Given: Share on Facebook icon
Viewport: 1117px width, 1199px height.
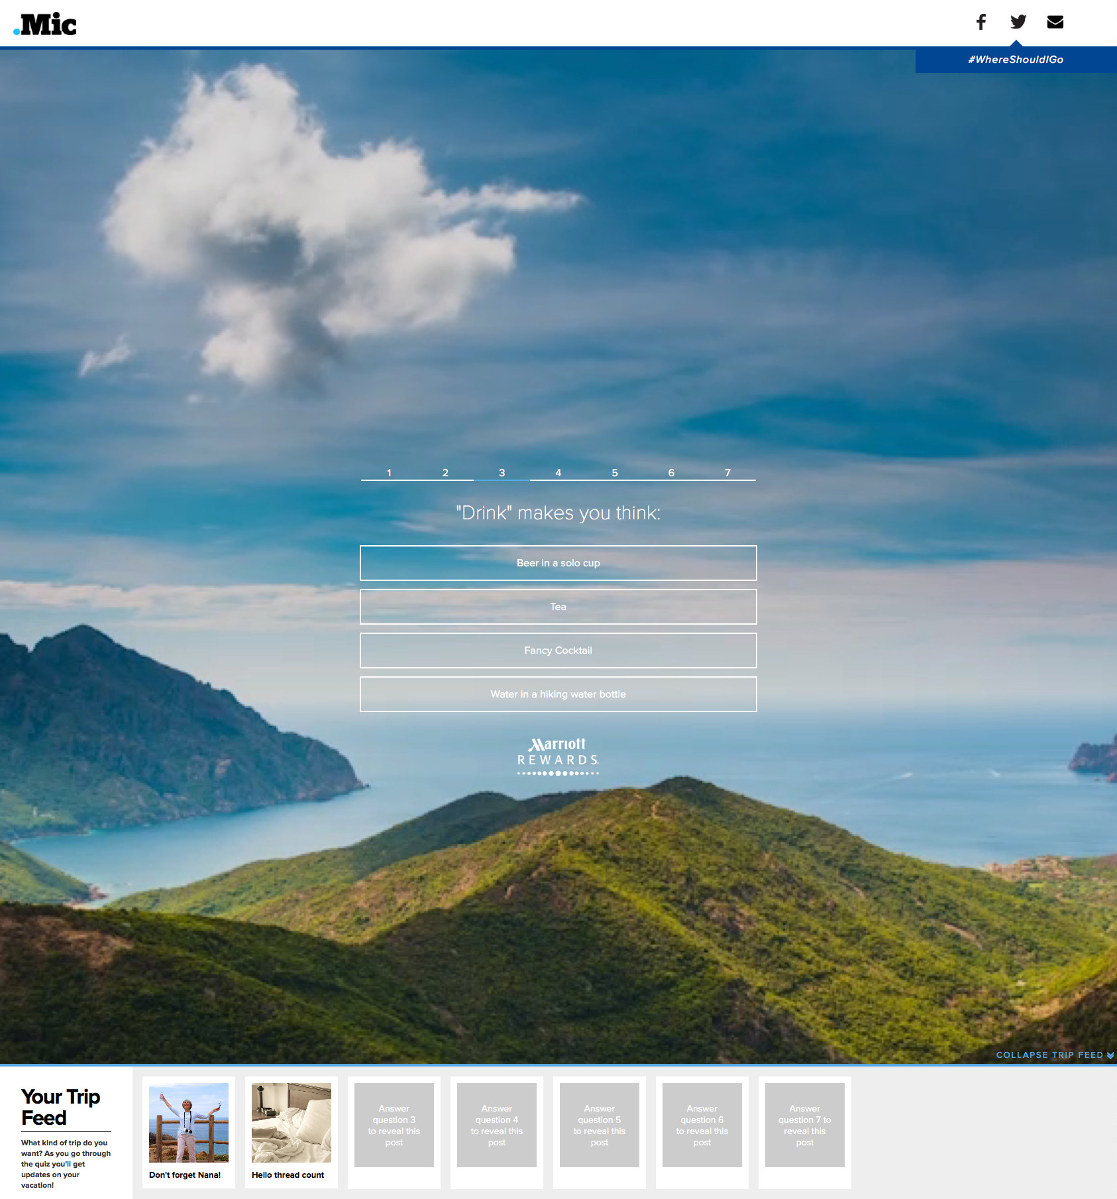Looking at the screenshot, I should coord(981,22).
